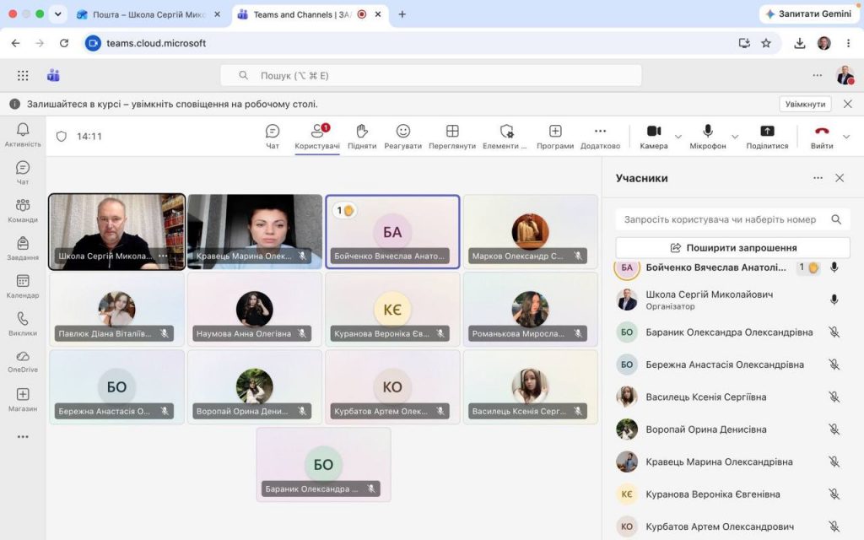The width and height of the screenshot is (864, 540).
Task: Click Поширити запрошення button
Action: [733, 247]
